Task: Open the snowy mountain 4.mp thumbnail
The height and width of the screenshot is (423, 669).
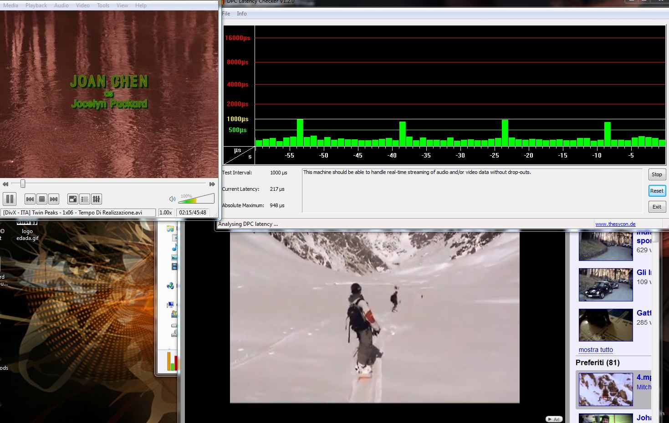Action: coord(606,389)
